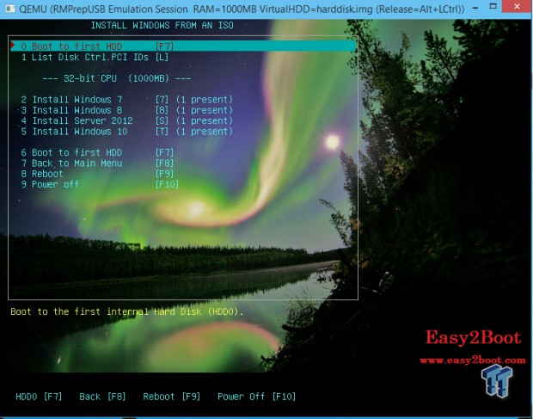
Task: Choose '1 List Disk Ctrl.PCI IDs' entry
Action: [95, 57]
